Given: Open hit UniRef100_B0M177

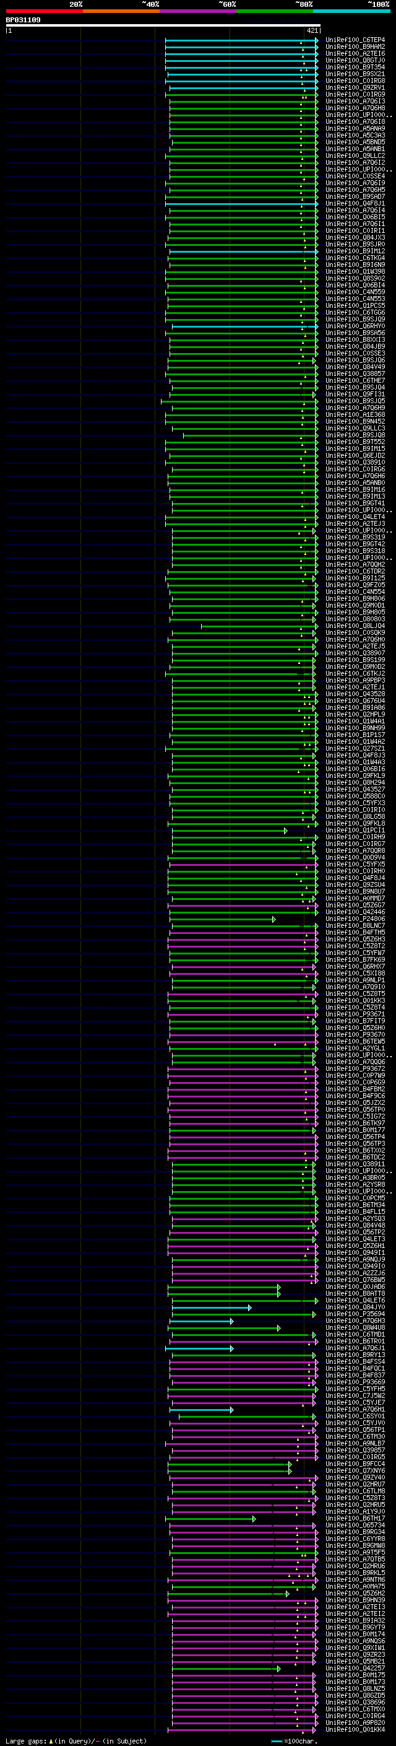Looking at the screenshot, I should (355, 1130).
